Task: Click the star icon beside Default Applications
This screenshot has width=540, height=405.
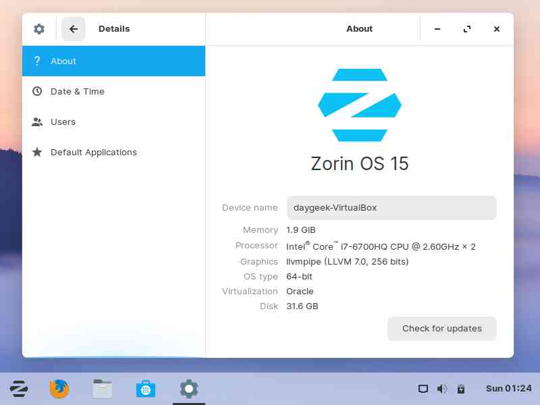Action: (37, 152)
